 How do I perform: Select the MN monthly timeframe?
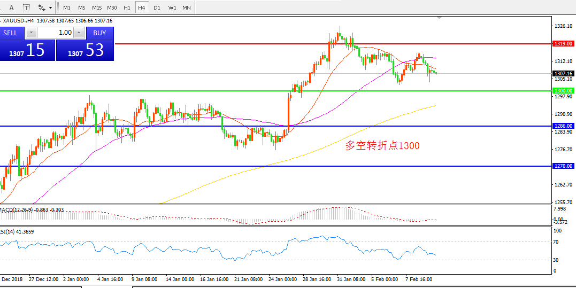(x=186, y=7)
